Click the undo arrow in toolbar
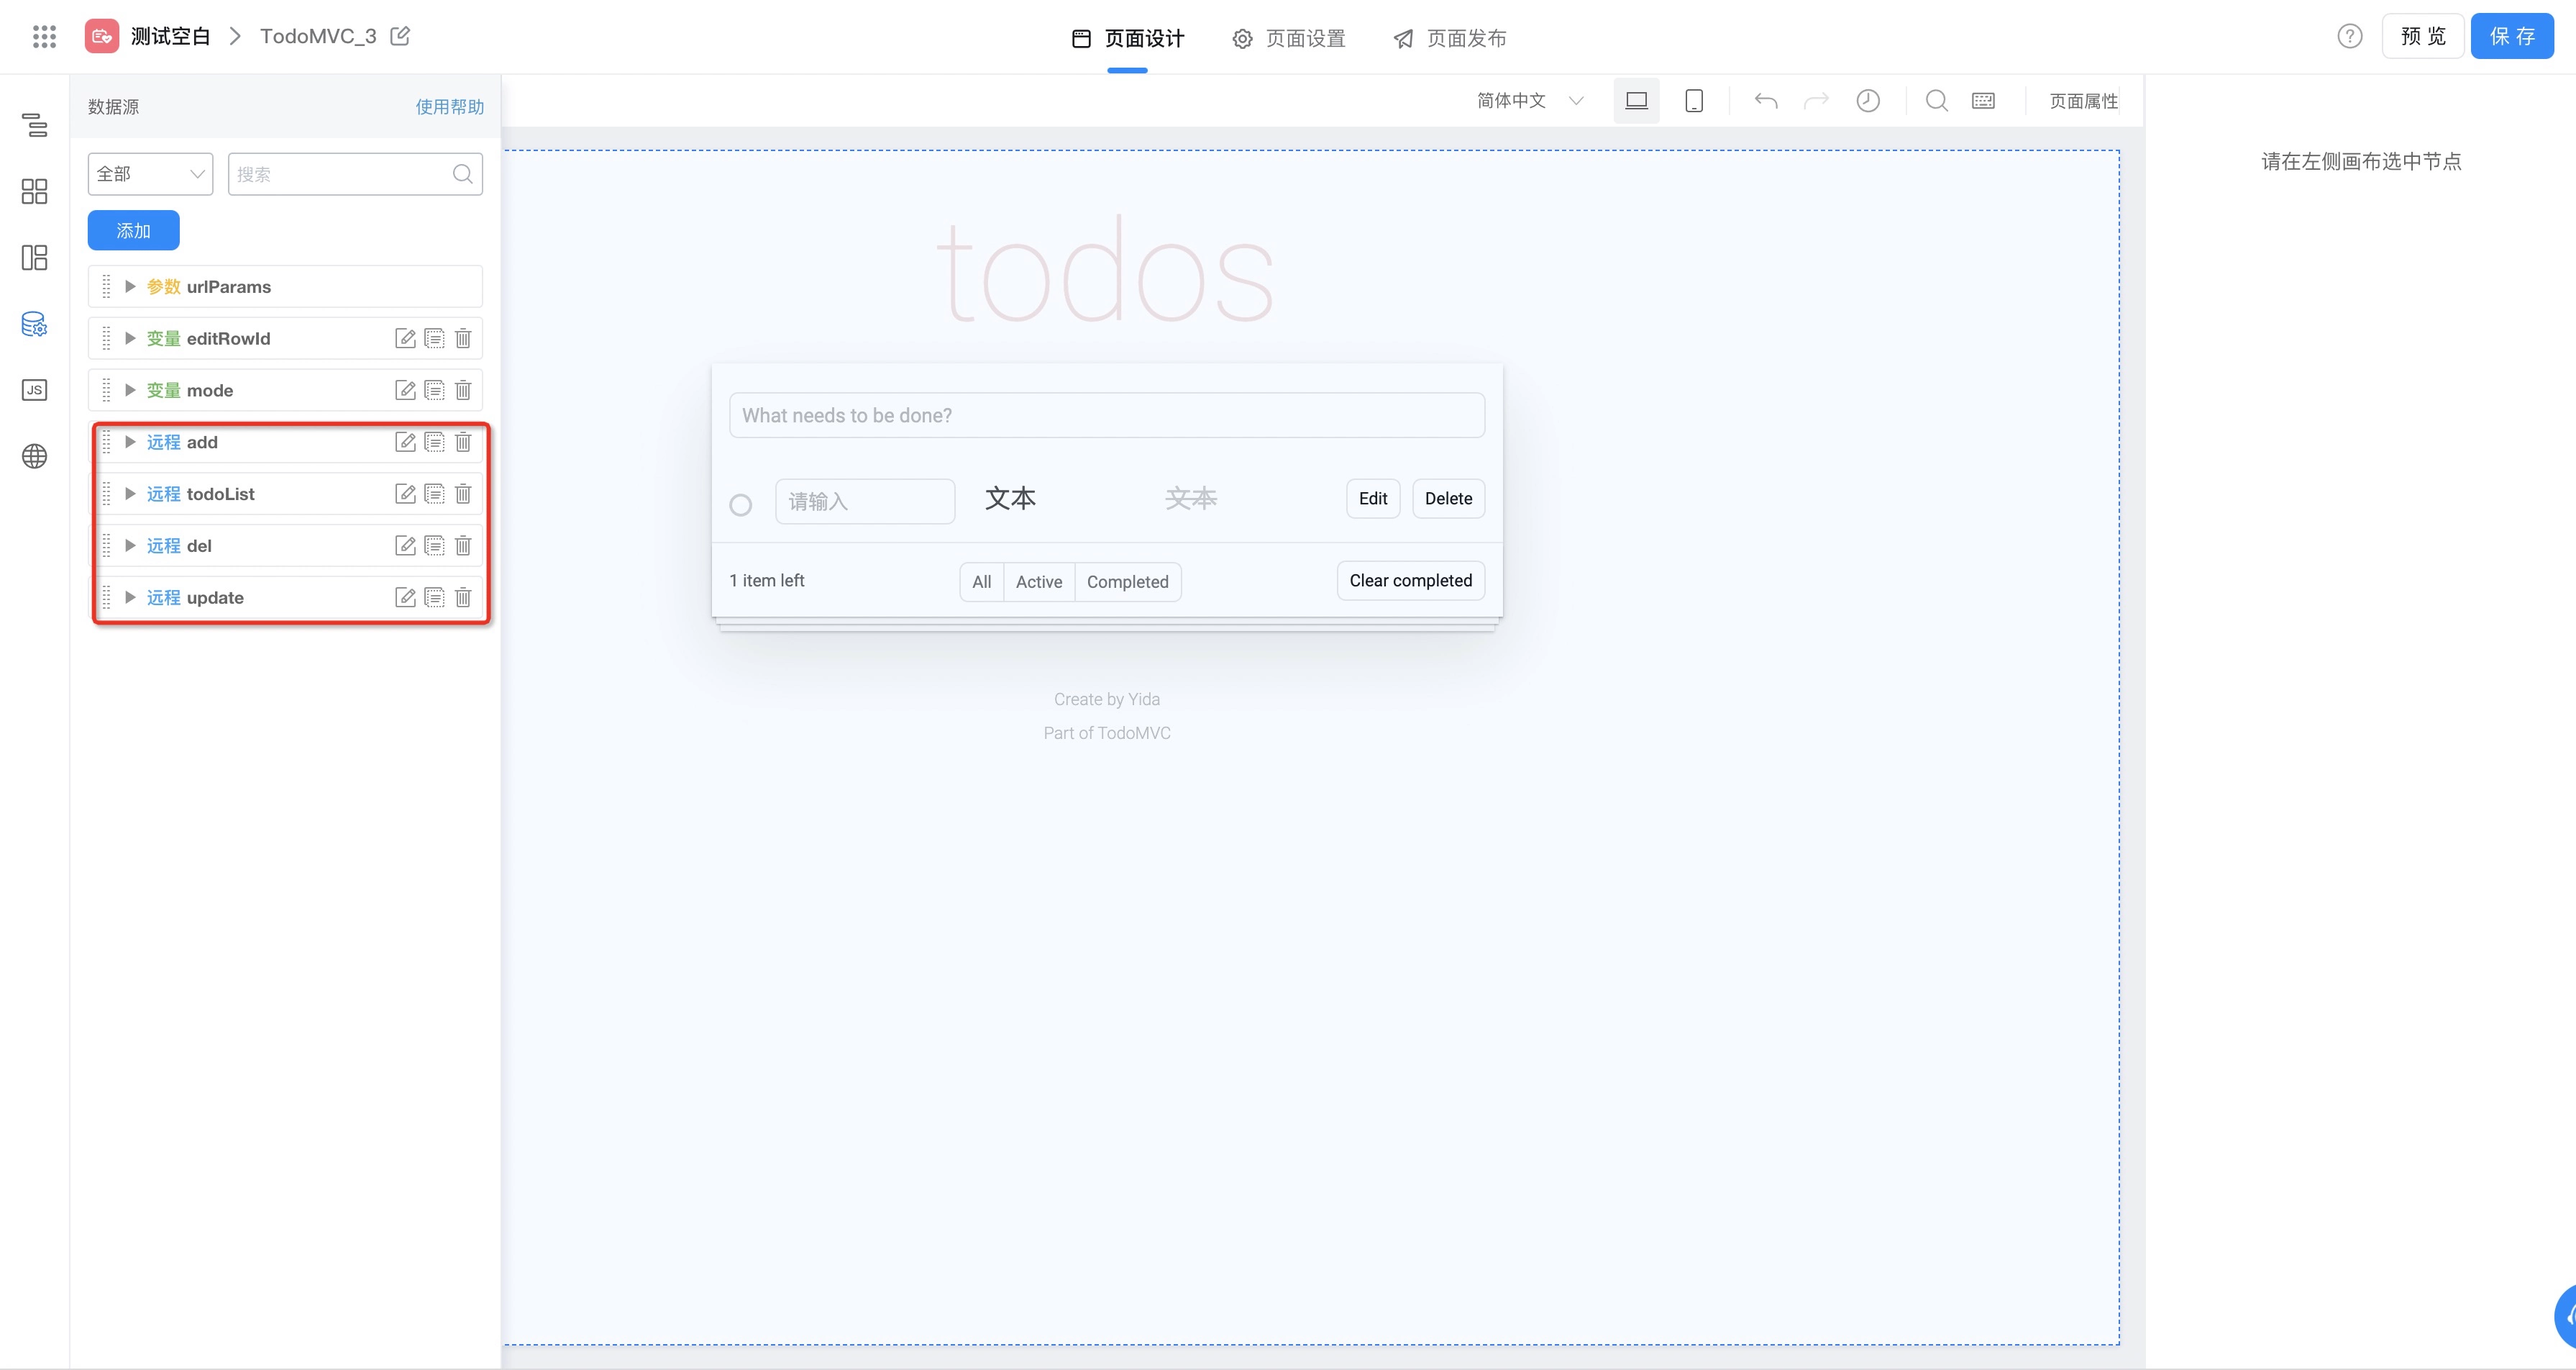Screen dimensions: 2576x1370 click(x=1766, y=100)
